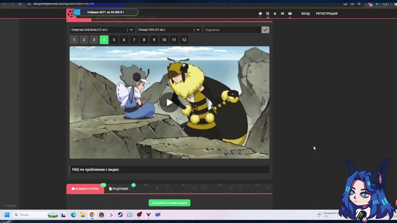Select episode 2
The height and width of the screenshot is (223, 397).
(x=84, y=40)
